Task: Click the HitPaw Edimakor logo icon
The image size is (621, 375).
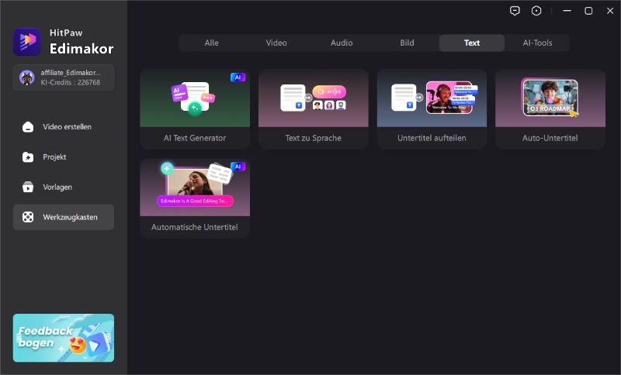Action: 27,42
